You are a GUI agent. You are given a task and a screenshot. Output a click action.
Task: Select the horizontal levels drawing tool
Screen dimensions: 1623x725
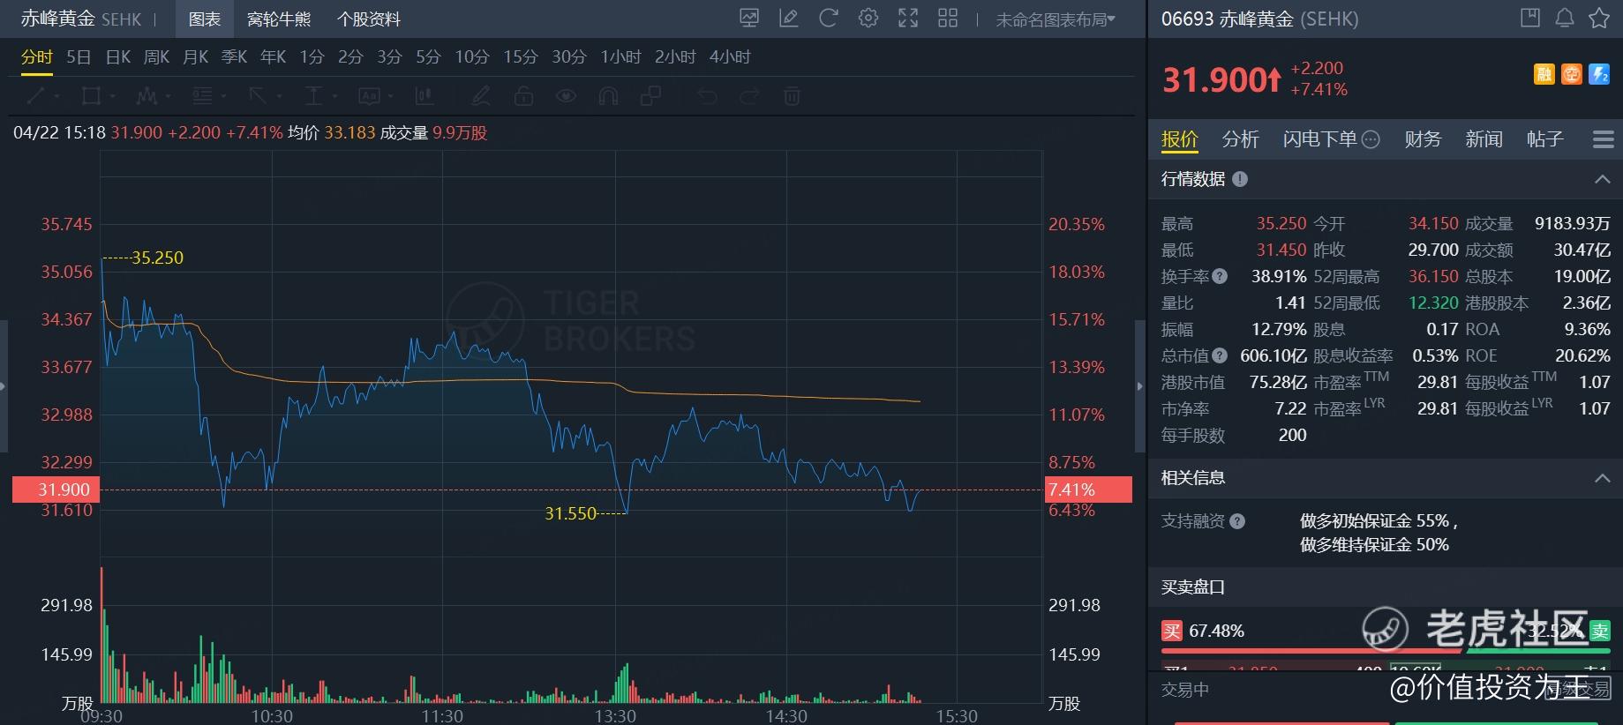(x=202, y=95)
